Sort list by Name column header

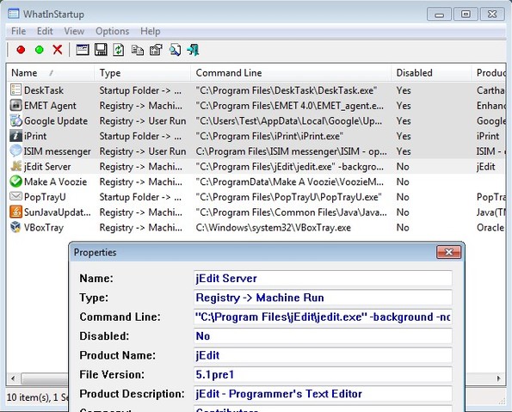(50, 73)
